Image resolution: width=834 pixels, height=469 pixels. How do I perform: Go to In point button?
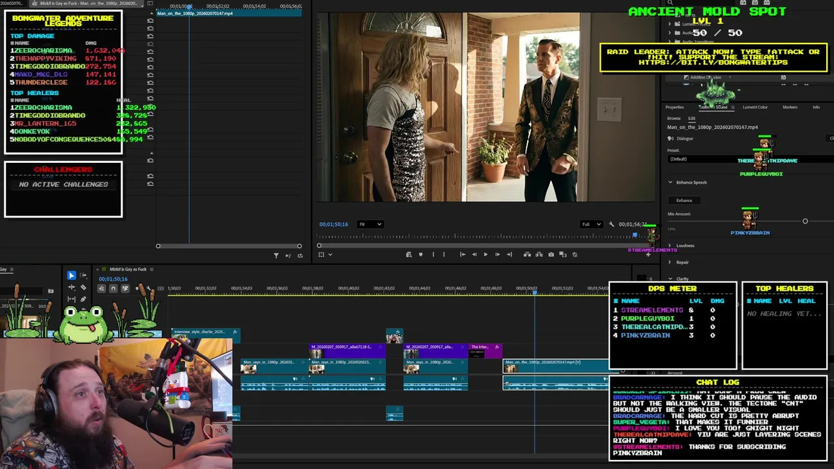463,255
